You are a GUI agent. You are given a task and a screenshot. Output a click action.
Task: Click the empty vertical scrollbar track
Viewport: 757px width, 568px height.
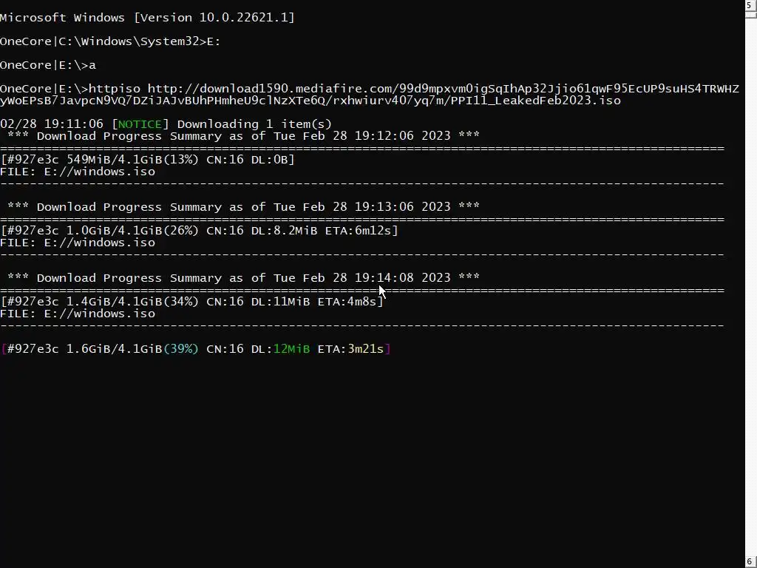coord(751,287)
